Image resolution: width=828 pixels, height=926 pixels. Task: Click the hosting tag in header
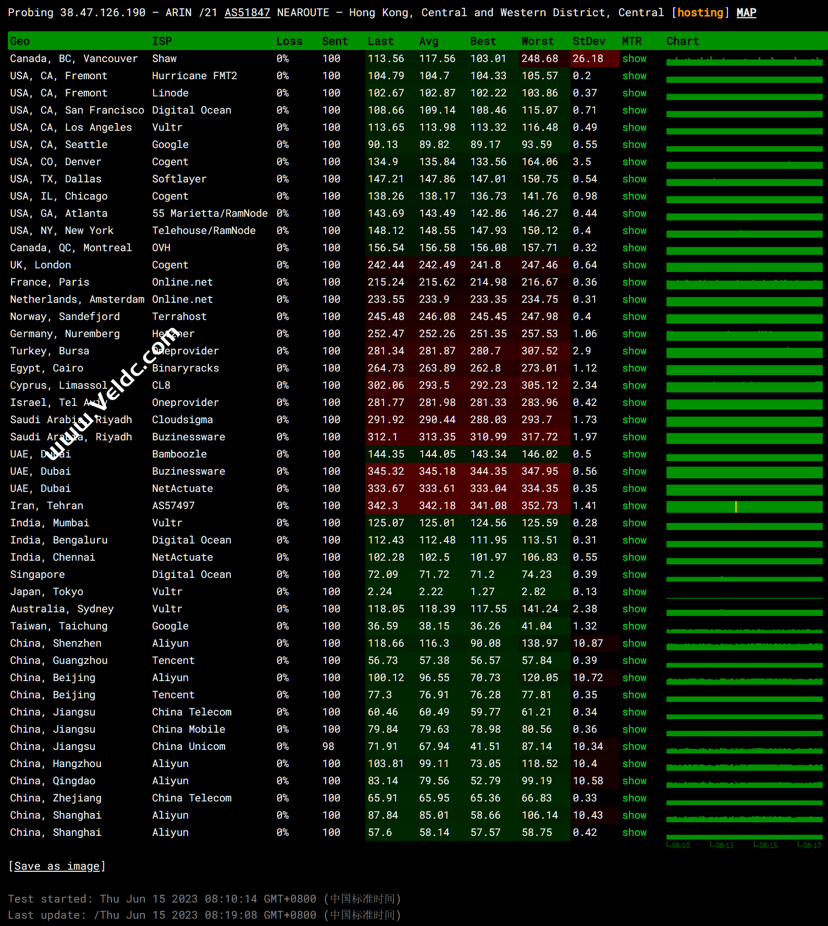pyautogui.click(x=700, y=13)
